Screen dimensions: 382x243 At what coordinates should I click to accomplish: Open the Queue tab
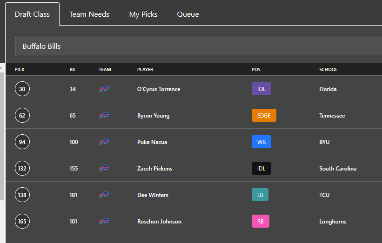click(188, 14)
